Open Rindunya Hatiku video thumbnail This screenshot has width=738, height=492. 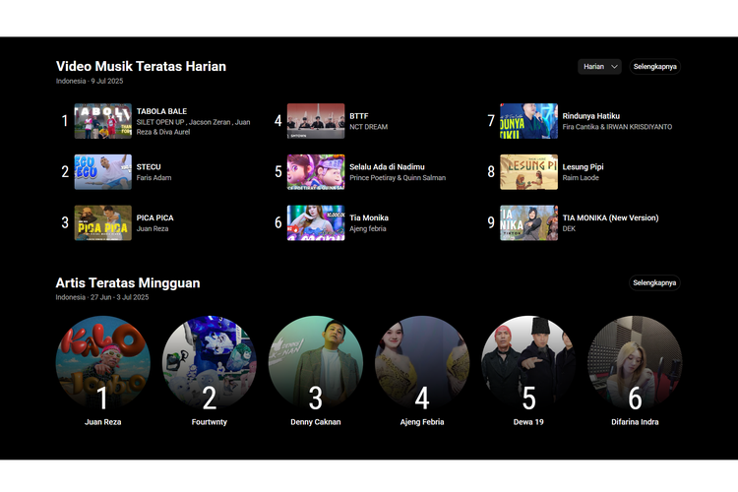528,121
